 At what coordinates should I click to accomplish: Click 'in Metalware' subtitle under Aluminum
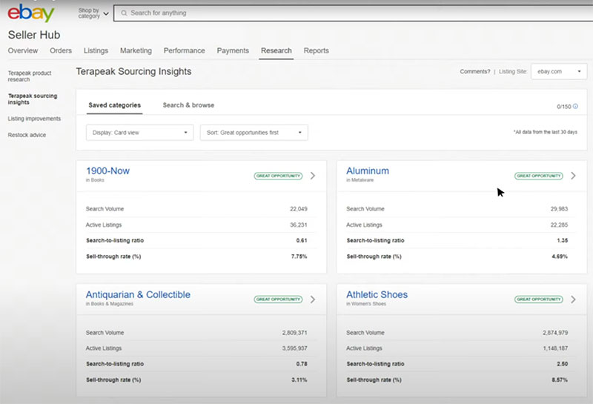[x=360, y=180]
